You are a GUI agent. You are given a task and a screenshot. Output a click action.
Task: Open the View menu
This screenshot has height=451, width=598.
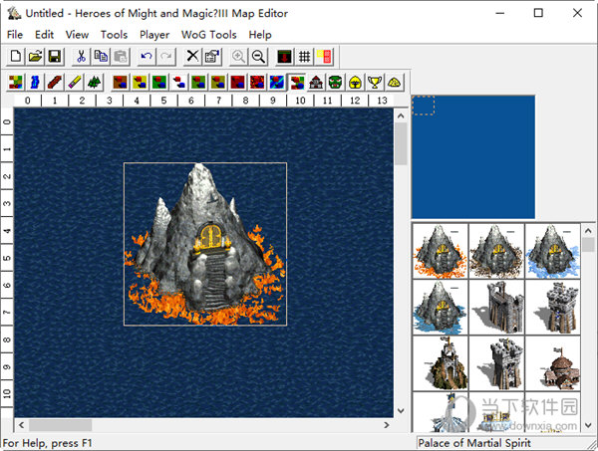pos(77,35)
